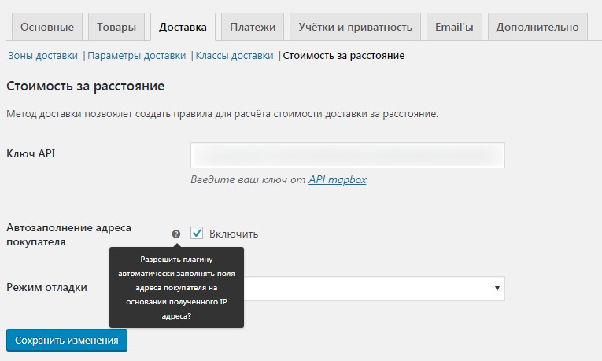602x361 pixels.
Task: Open the Зоны доставки link
Action: point(43,56)
